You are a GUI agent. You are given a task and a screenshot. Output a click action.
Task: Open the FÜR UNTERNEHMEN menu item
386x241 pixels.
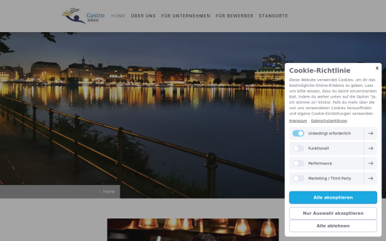(x=186, y=15)
